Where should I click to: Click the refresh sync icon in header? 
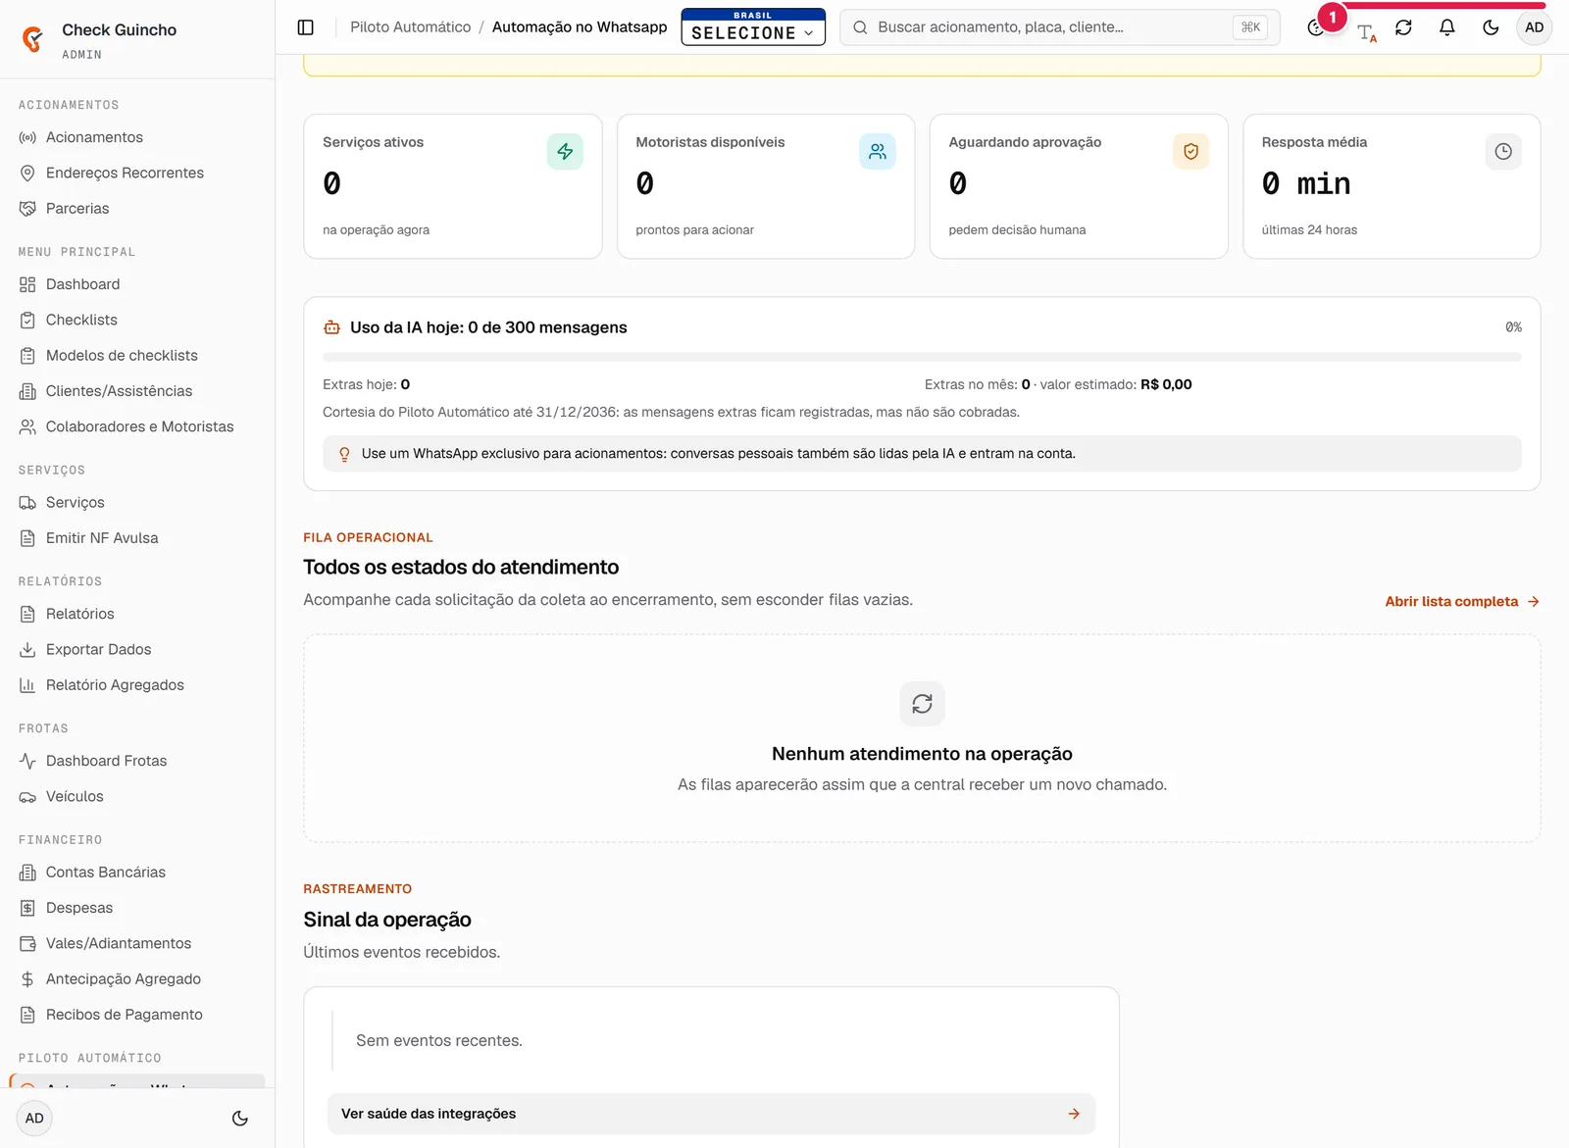click(1403, 27)
